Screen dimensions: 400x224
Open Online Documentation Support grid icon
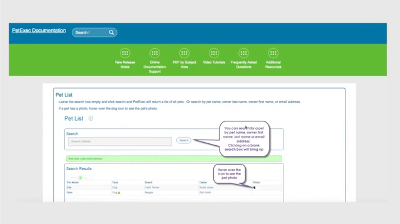[155, 53]
